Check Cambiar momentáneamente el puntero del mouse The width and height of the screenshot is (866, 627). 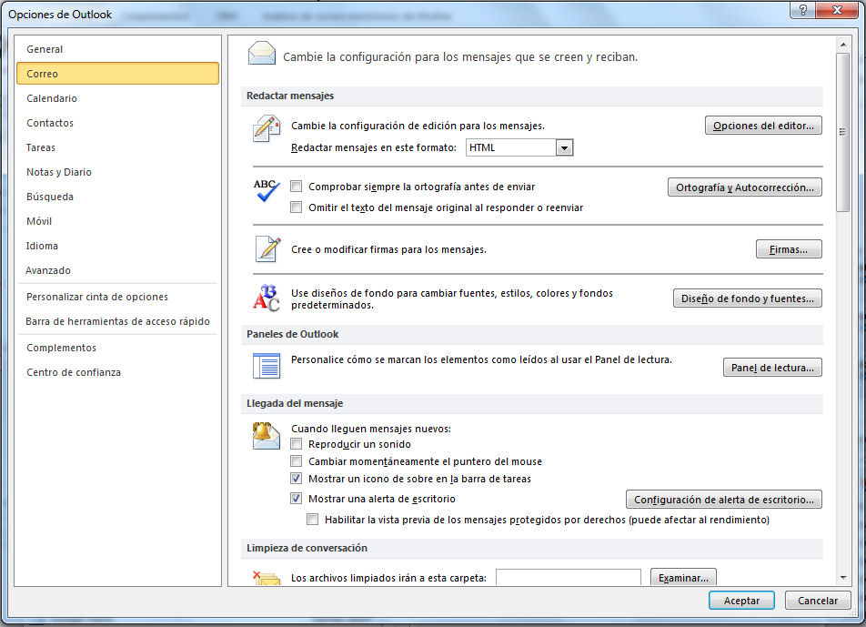(x=297, y=460)
